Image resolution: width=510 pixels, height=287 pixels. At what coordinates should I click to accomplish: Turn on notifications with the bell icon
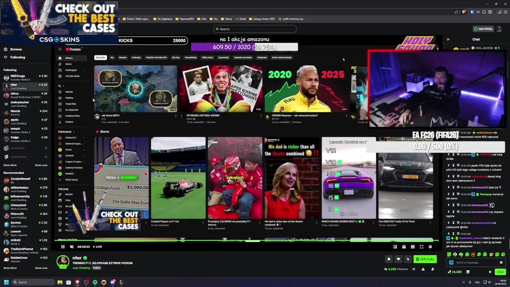388,259
